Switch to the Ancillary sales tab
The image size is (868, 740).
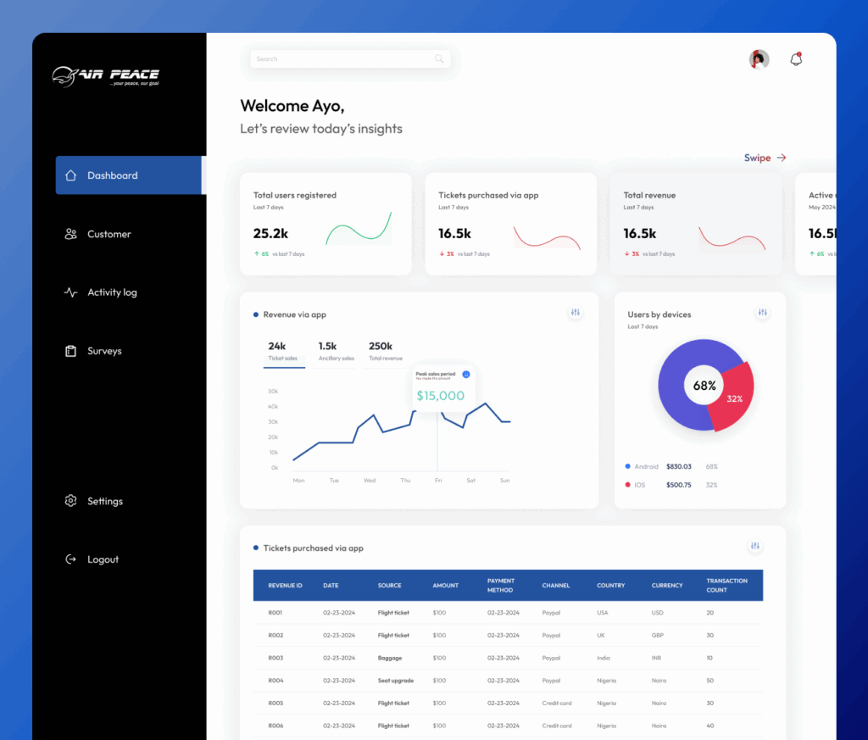[336, 351]
